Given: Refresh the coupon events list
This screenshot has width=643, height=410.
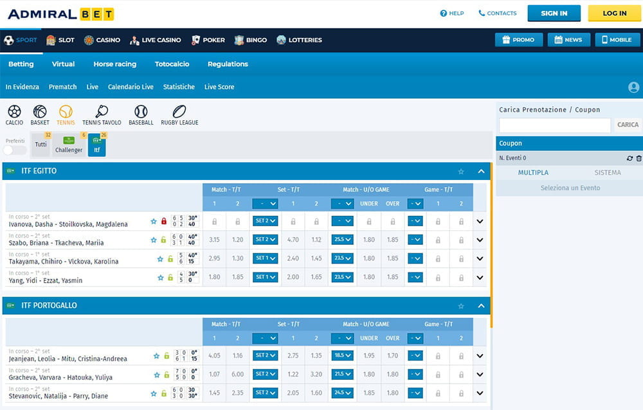Looking at the screenshot, I should coord(629,158).
